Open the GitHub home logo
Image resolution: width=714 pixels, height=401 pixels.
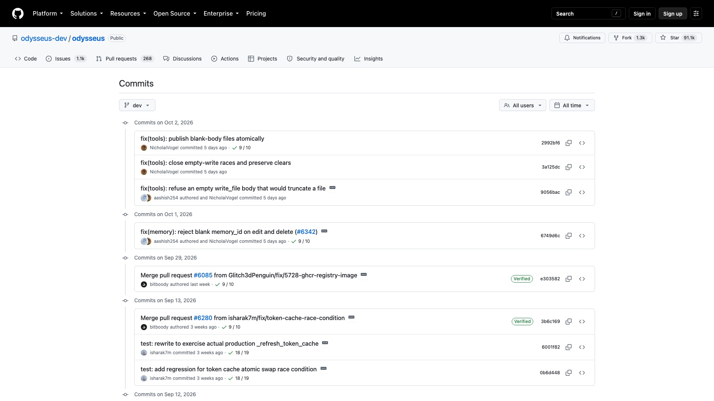[18, 13]
